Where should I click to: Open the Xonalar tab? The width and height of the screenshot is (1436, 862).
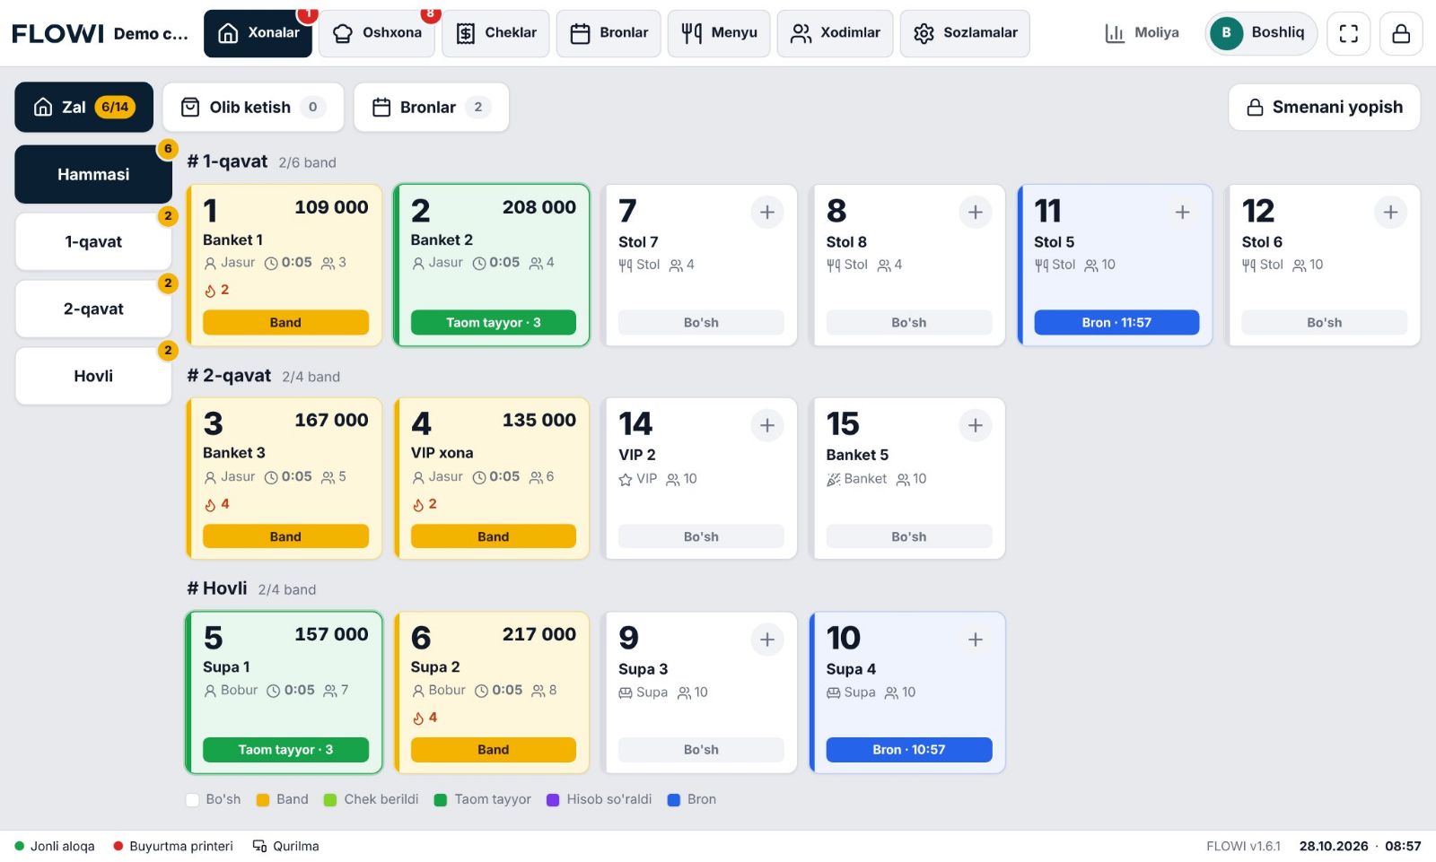click(x=258, y=33)
